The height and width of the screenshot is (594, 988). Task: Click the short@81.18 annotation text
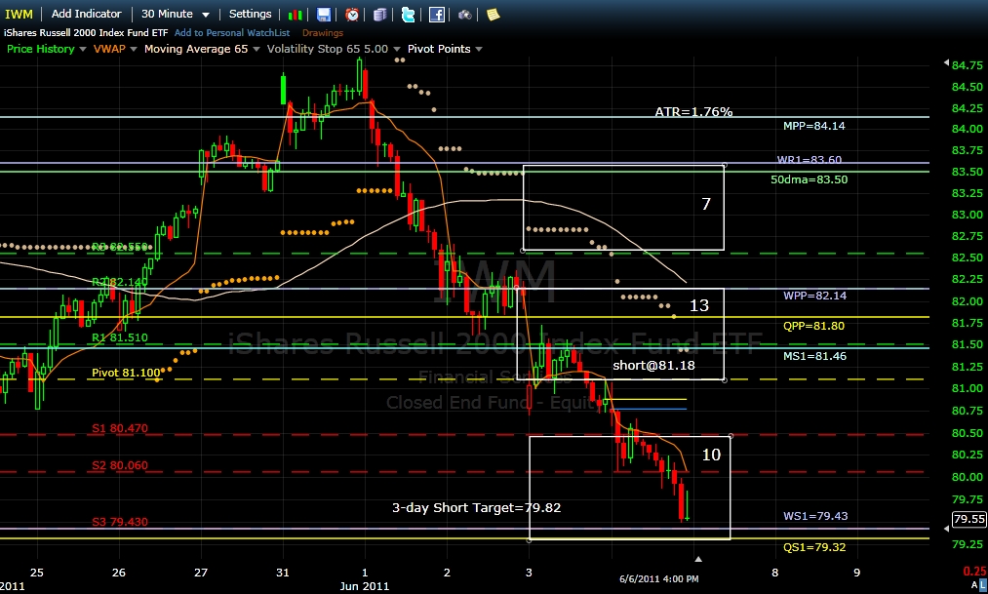(x=653, y=366)
